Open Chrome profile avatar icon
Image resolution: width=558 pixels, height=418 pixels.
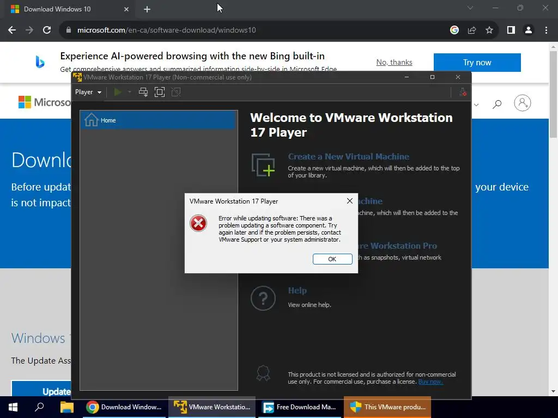click(529, 30)
